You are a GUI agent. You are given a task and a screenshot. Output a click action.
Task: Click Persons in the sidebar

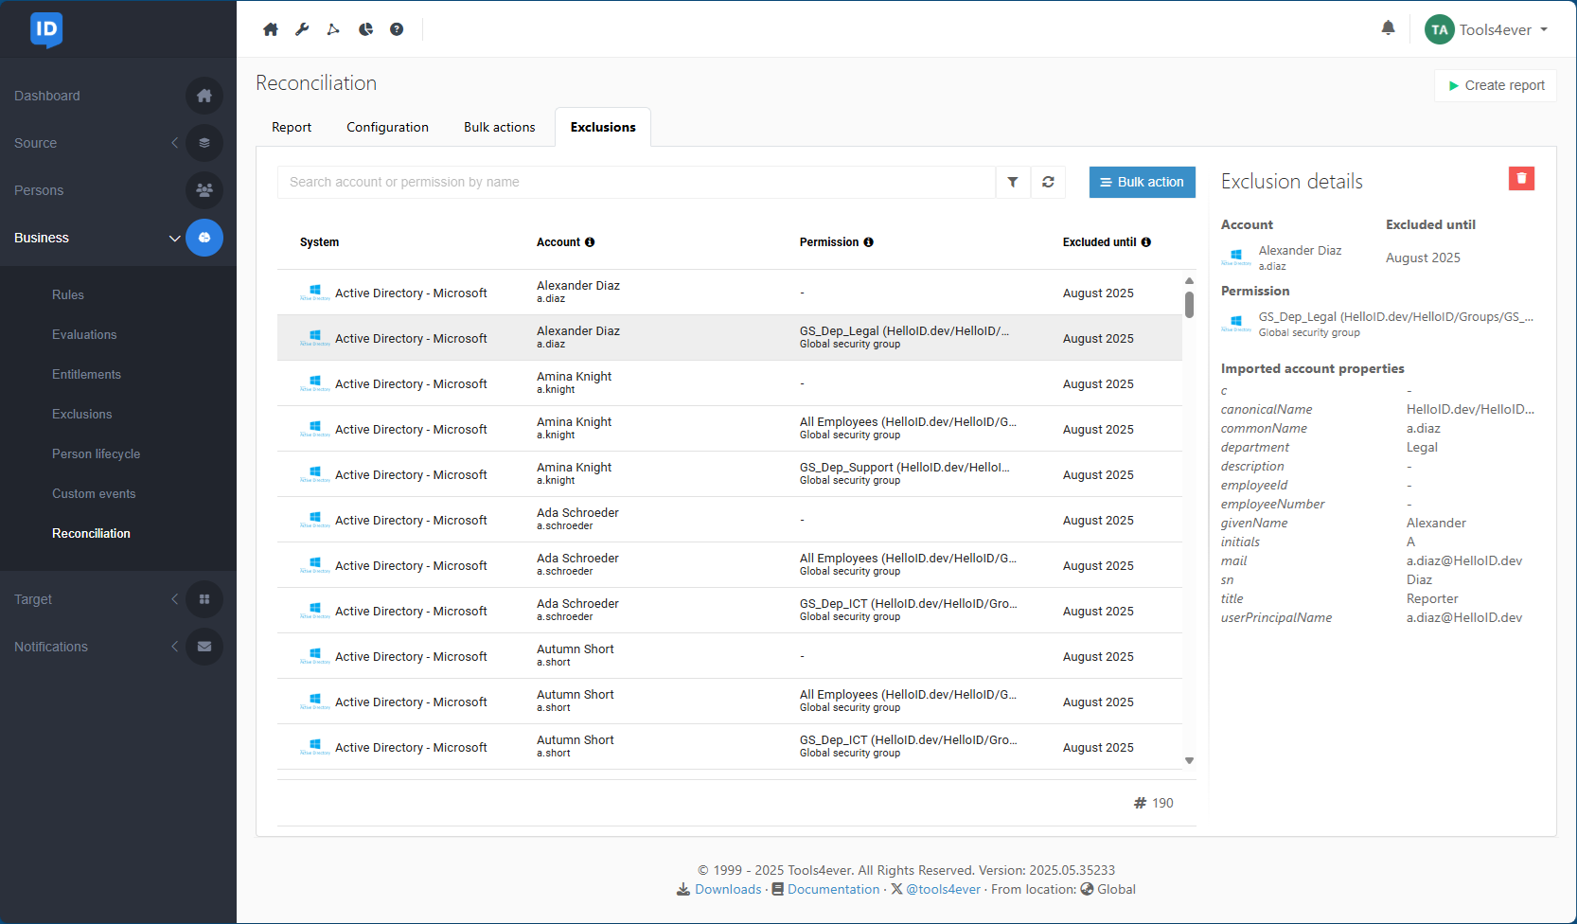(x=39, y=190)
